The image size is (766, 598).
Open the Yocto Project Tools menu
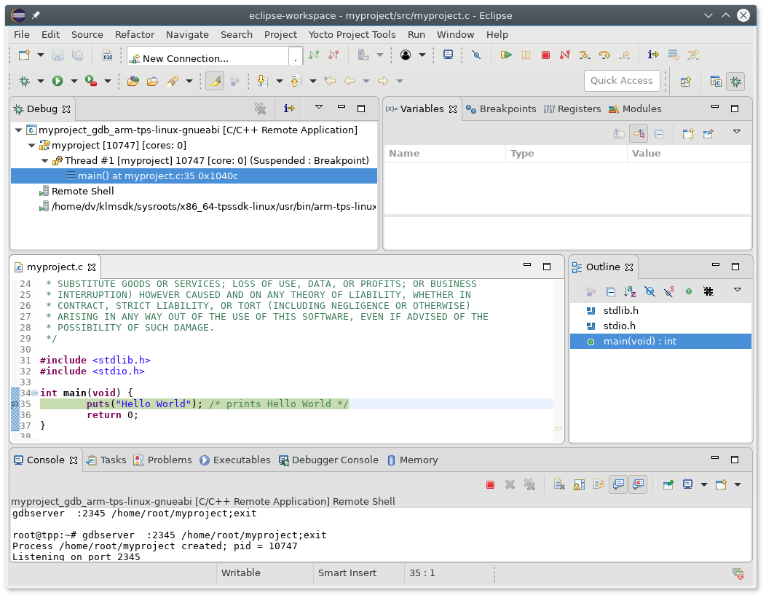click(x=352, y=34)
